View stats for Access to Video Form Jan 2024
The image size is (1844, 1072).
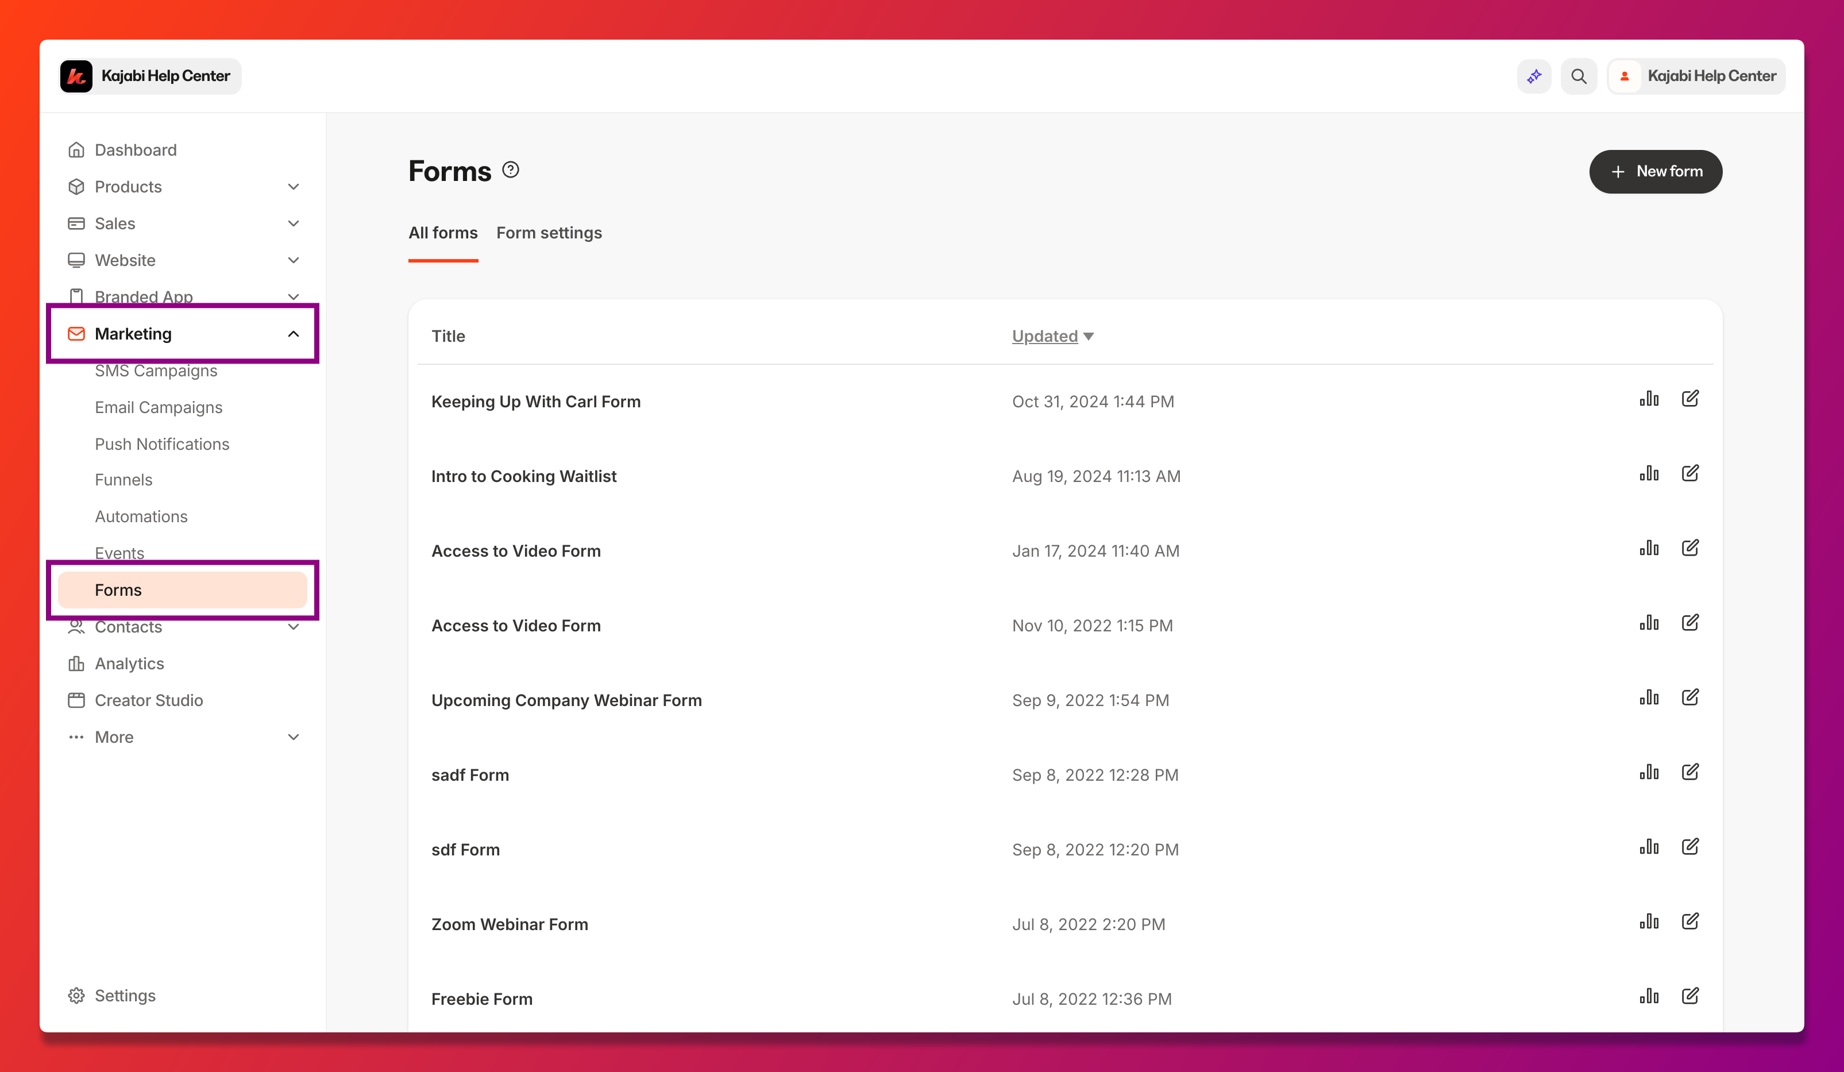coord(1649,548)
